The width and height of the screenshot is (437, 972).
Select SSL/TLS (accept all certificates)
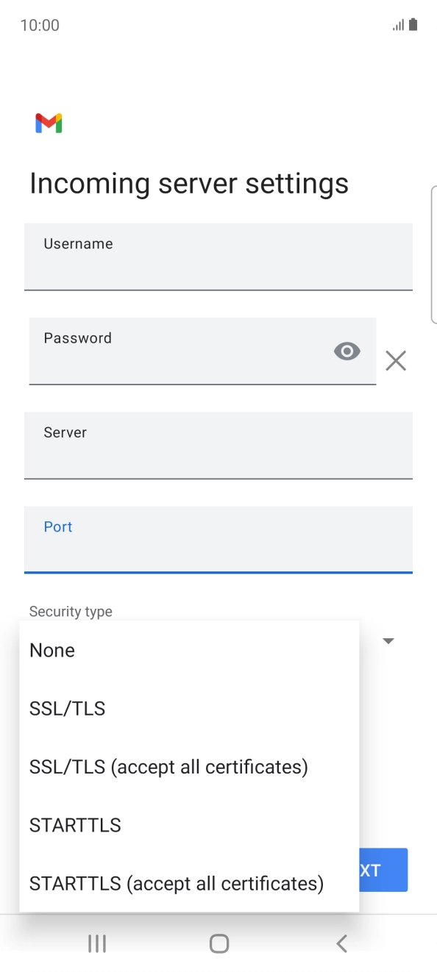tap(168, 767)
